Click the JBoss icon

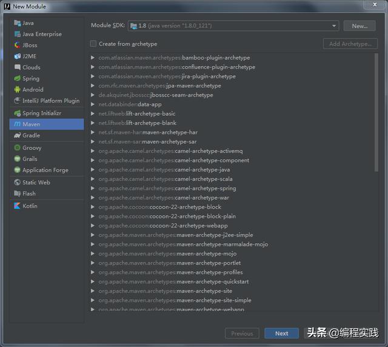(x=18, y=45)
